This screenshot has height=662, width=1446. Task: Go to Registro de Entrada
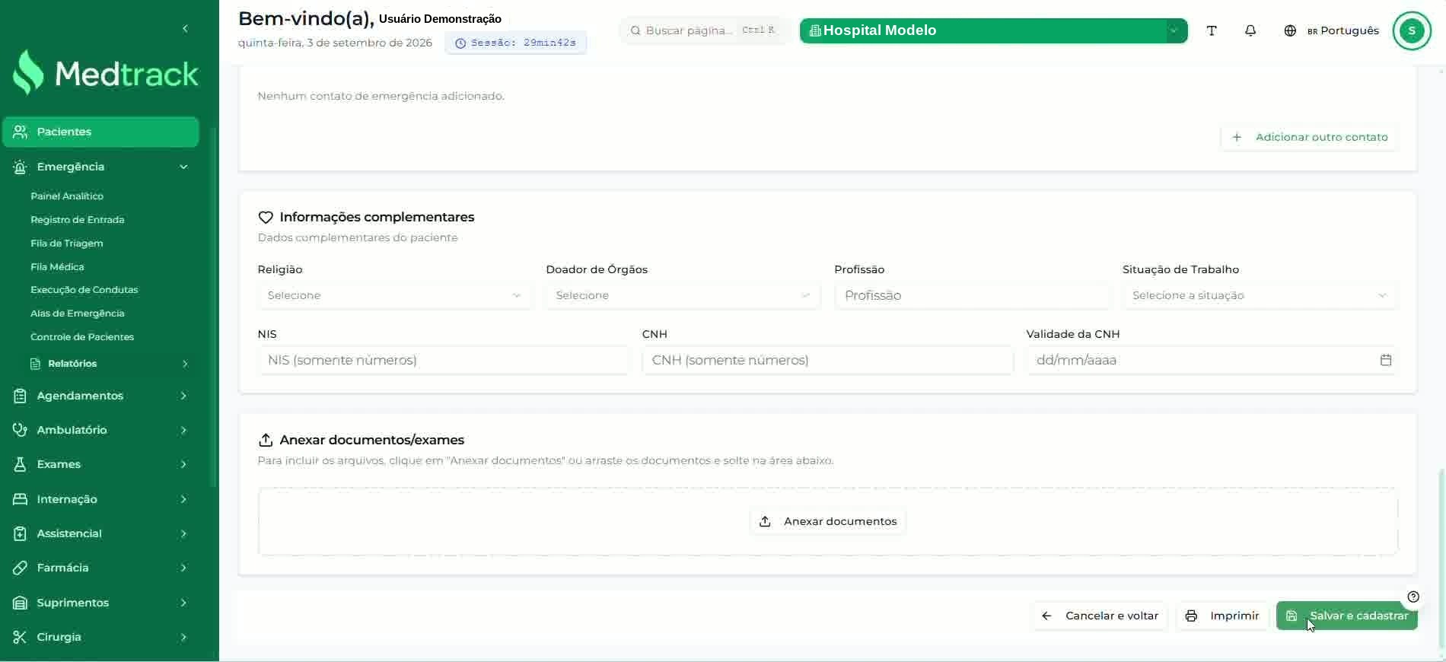[x=78, y=220]
